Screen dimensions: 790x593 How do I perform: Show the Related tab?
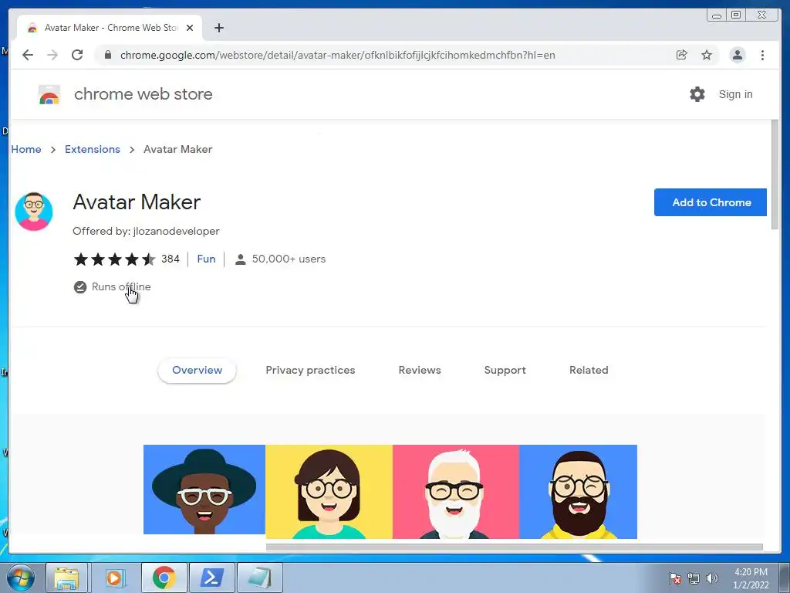(x=589, y=370)
